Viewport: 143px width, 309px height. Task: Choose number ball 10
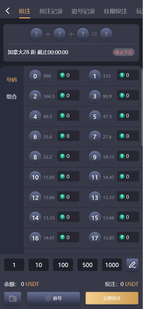click(35, 177)
